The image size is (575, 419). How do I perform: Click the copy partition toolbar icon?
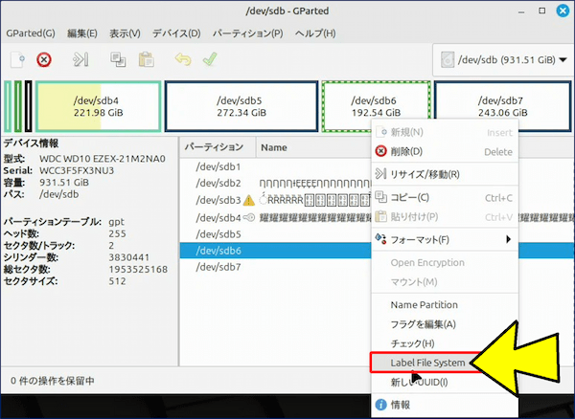pyautogui.click(x=119, y=59)
